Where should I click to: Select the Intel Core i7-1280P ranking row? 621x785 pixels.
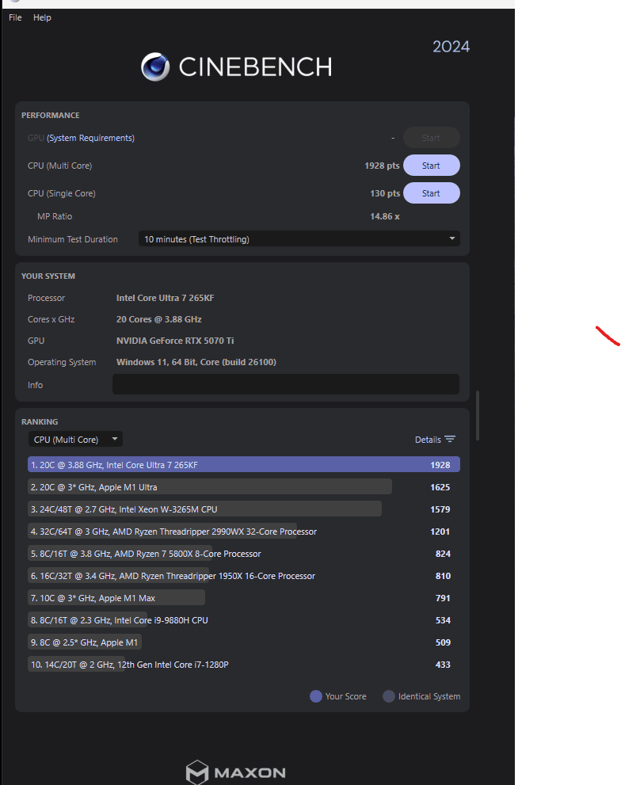coord(244,665)
